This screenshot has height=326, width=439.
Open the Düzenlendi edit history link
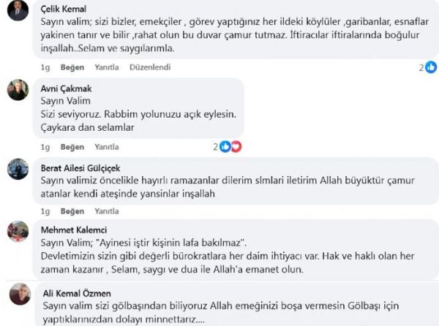150,67
